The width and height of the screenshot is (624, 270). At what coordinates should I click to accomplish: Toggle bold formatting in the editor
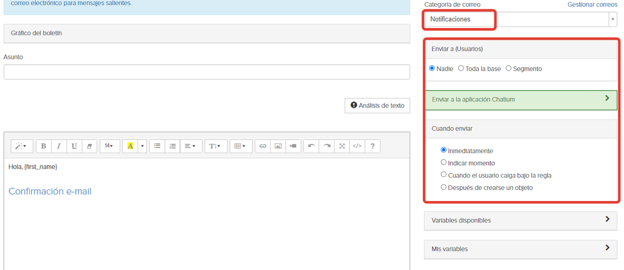pos(43,146)
